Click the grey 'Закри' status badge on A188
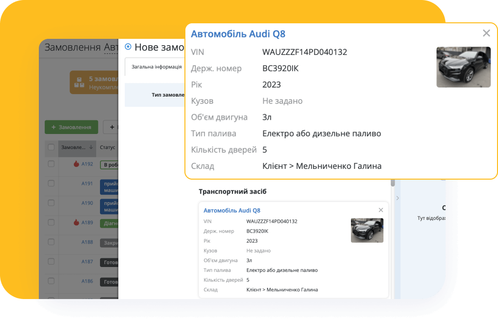498x334 pixels. pyautogui.click(x=109, y=243)
